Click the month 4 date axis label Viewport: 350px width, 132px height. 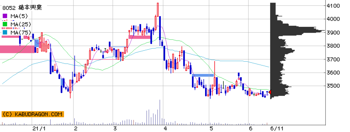tap(165, 128)
